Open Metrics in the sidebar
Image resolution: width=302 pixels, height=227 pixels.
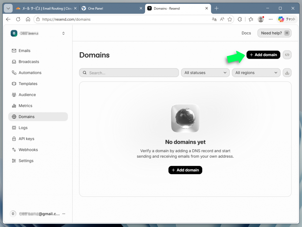click(x=38, y=106)
